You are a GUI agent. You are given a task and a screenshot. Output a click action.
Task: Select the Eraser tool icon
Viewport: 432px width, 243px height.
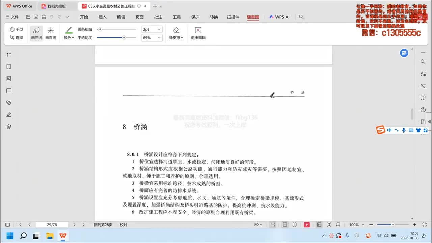tap(176, 30)
